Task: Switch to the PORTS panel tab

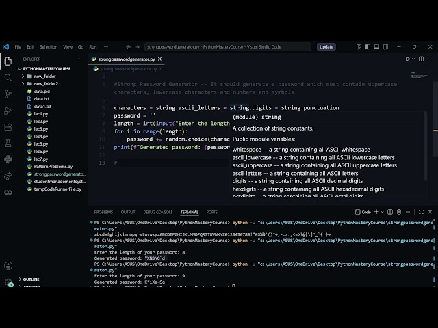Action: tap(211, 213)
